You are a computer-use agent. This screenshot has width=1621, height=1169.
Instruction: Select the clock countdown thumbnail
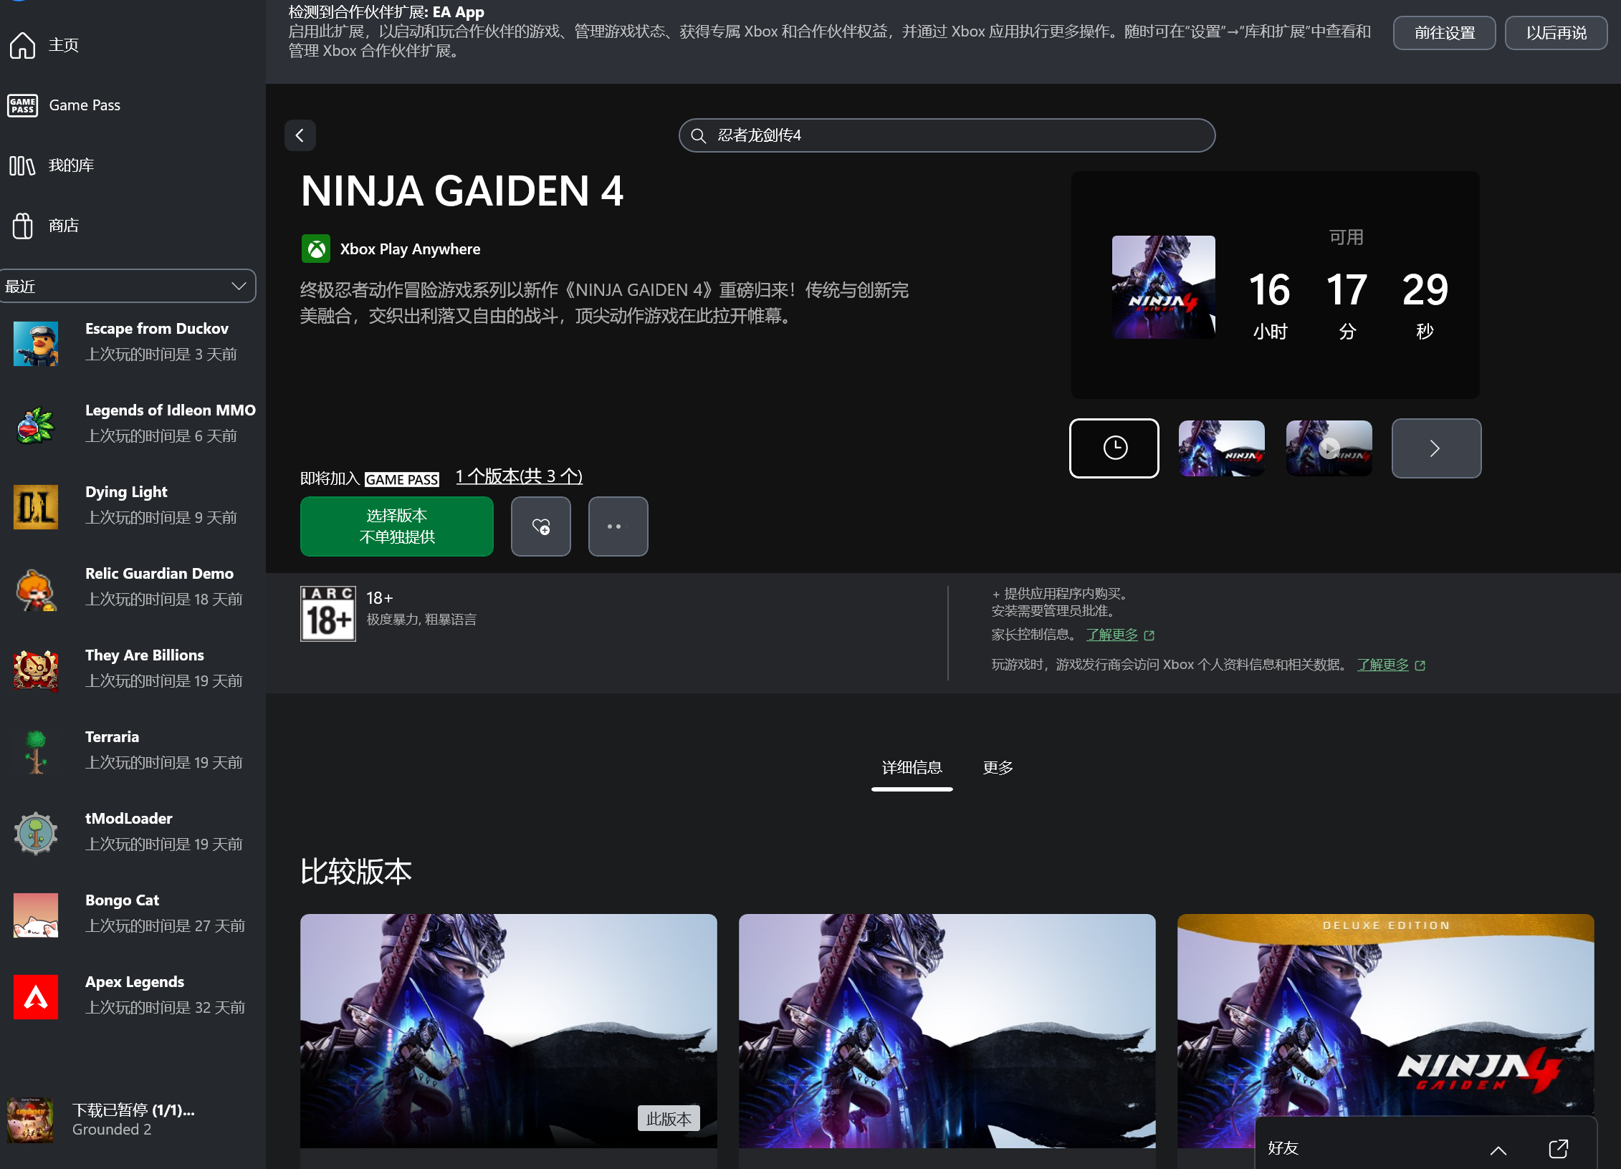[1114, 448]
